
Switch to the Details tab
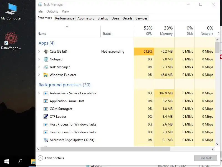coord(127,18)
